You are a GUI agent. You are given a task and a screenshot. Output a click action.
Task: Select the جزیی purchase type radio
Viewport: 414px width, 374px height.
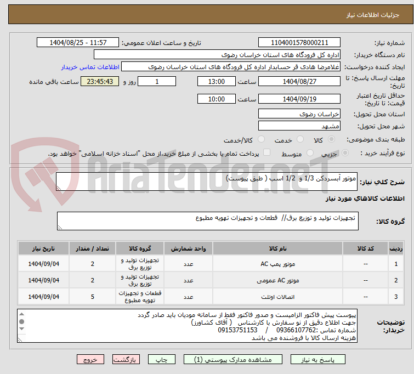click(x=345, y=153)
